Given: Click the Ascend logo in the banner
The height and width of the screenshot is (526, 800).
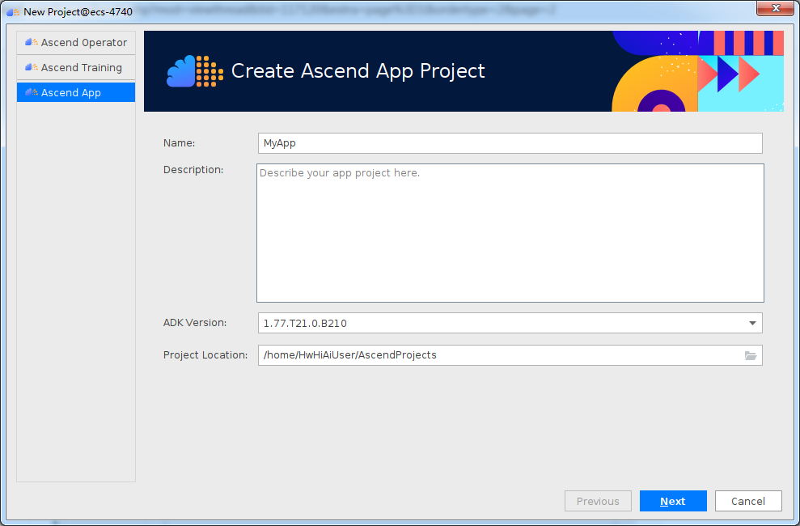Looking at the screenshot, I should click(x=195, y=71).
